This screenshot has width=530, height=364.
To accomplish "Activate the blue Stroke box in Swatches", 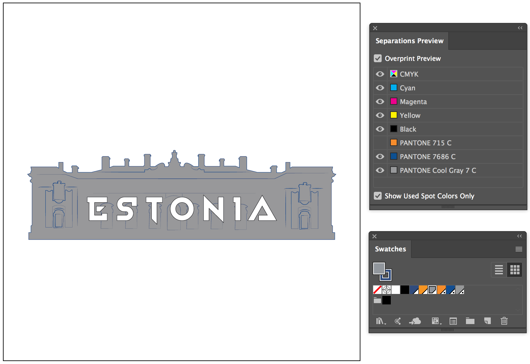I will pos(389,278).
